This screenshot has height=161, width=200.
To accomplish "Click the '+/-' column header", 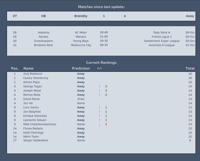I will pos(100,68).
